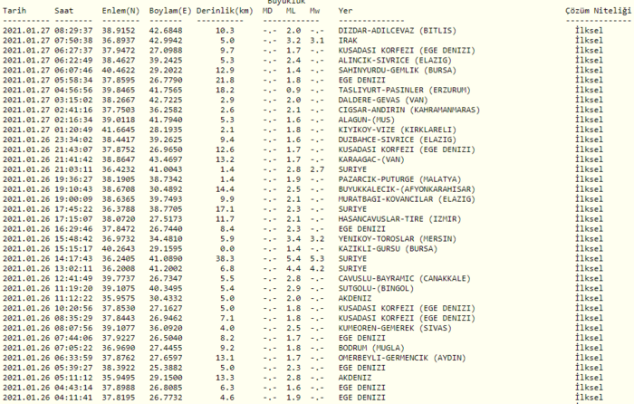This screenshot has width=634, height=404.
Task: Click the Mw value 5.3
Action: (317, 258)
